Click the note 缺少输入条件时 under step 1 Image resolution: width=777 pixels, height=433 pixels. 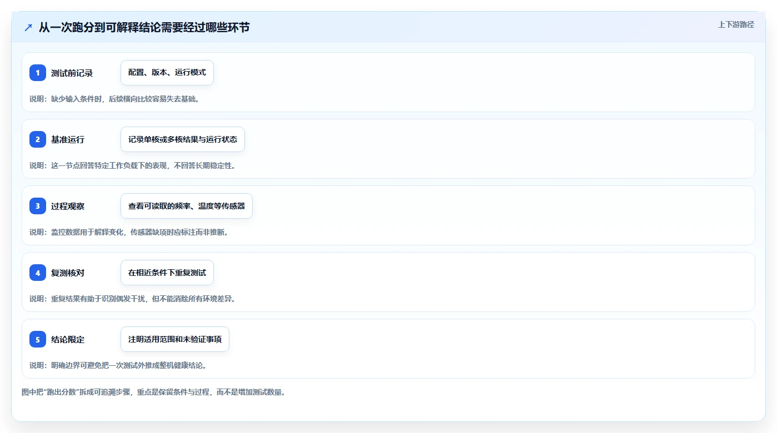[x=114, y=99]
